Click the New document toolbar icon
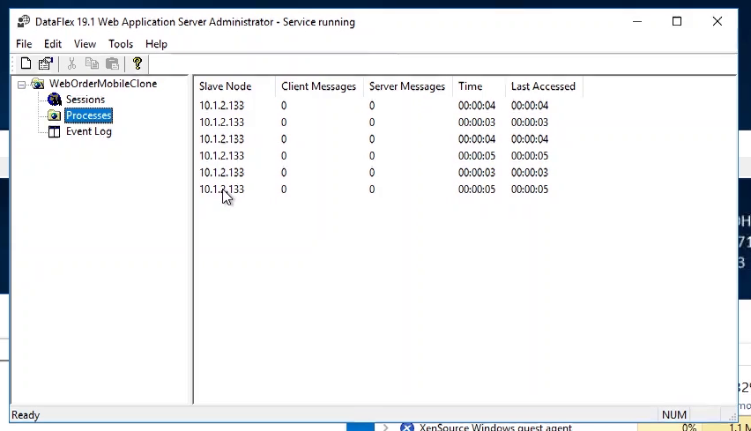This screenshot has height=431, width=751. [x=26, y=63]
